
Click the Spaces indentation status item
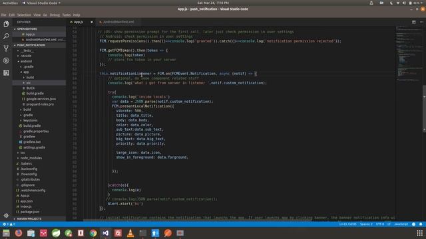[366, 224]
